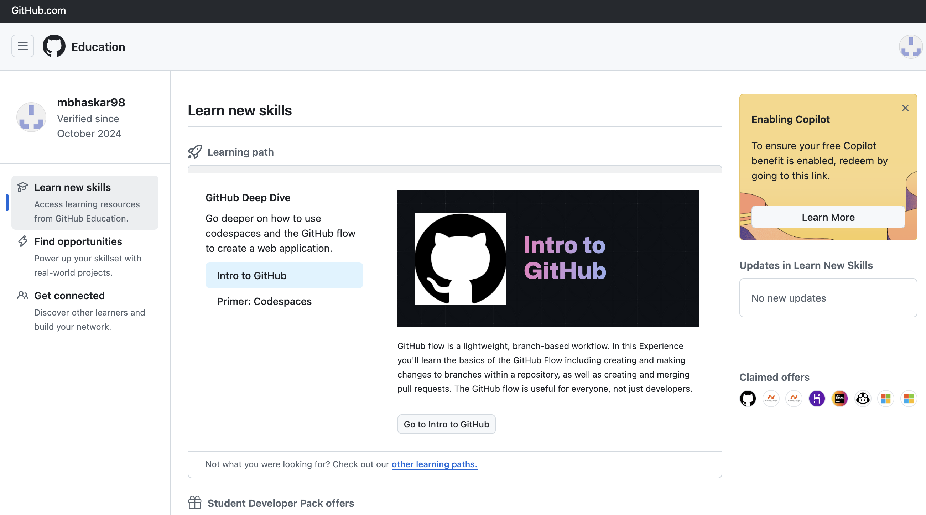Click the Education header title

(x=98, y=47)
